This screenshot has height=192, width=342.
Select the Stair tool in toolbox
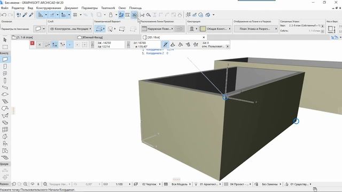click(x=5, y=101)
